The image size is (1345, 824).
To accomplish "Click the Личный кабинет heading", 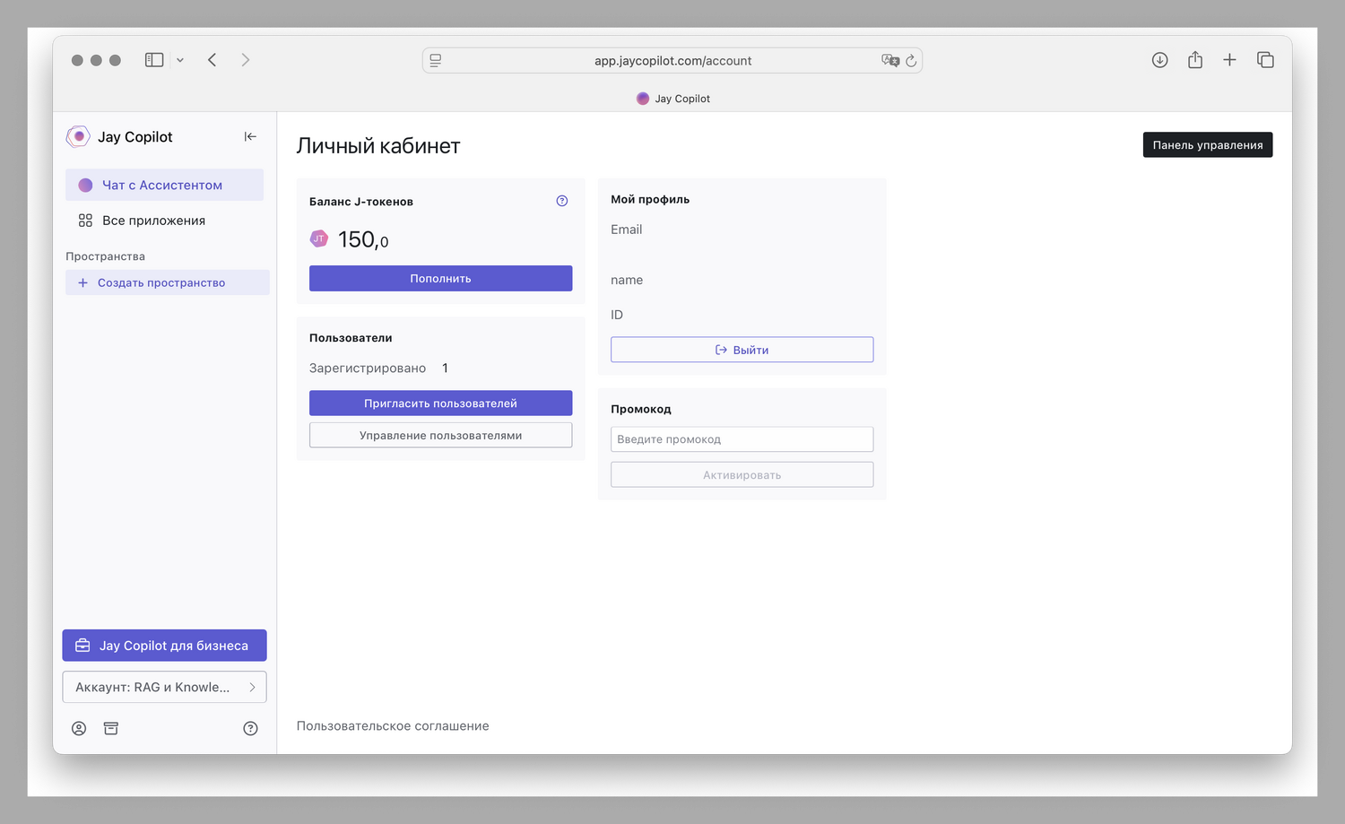I will pyautogui.click(x=378, y=146).
